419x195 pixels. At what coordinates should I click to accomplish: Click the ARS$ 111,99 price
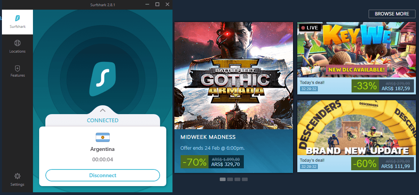click(x=395, y=166)
